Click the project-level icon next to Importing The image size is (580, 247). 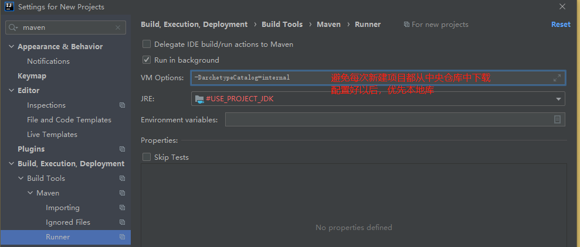pyautogui.click(x=122, y=208)
